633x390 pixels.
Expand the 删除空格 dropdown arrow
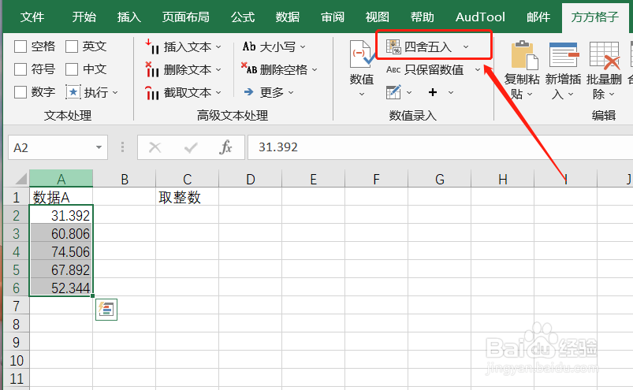coord(315,70)
